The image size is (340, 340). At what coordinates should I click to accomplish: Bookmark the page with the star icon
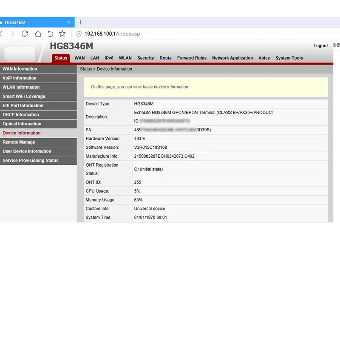(62, 34)
